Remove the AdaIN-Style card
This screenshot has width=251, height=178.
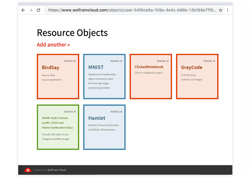(70, 112)
